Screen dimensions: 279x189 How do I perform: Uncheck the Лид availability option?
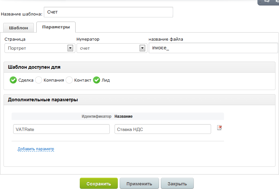click(96, 80)
